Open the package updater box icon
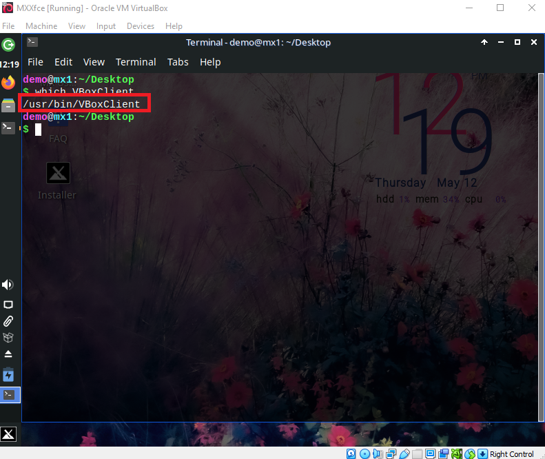 (x=8, y=337)
